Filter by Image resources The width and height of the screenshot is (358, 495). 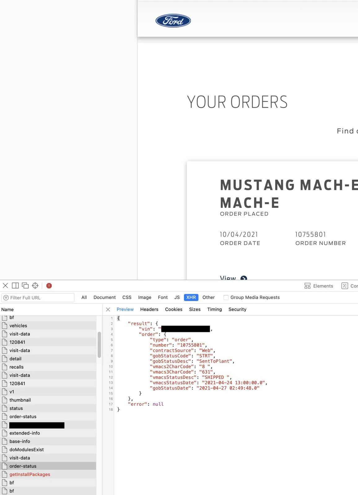tap(145, 297)
